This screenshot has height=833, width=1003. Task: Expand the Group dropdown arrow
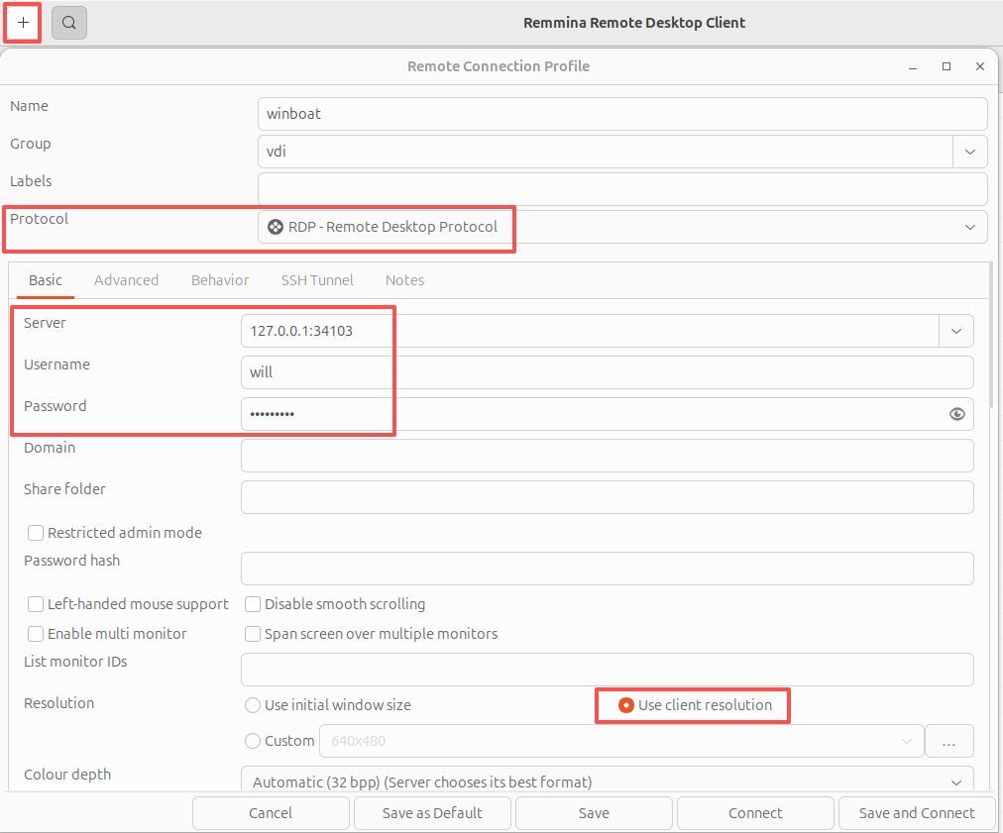pos(969,152)
